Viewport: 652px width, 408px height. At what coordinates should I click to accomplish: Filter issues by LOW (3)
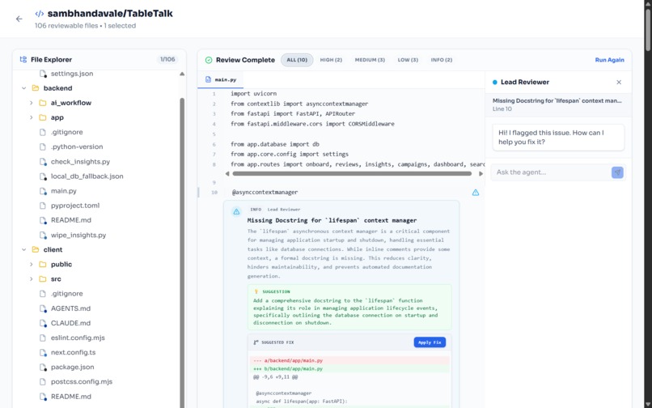tap(408, 60)
